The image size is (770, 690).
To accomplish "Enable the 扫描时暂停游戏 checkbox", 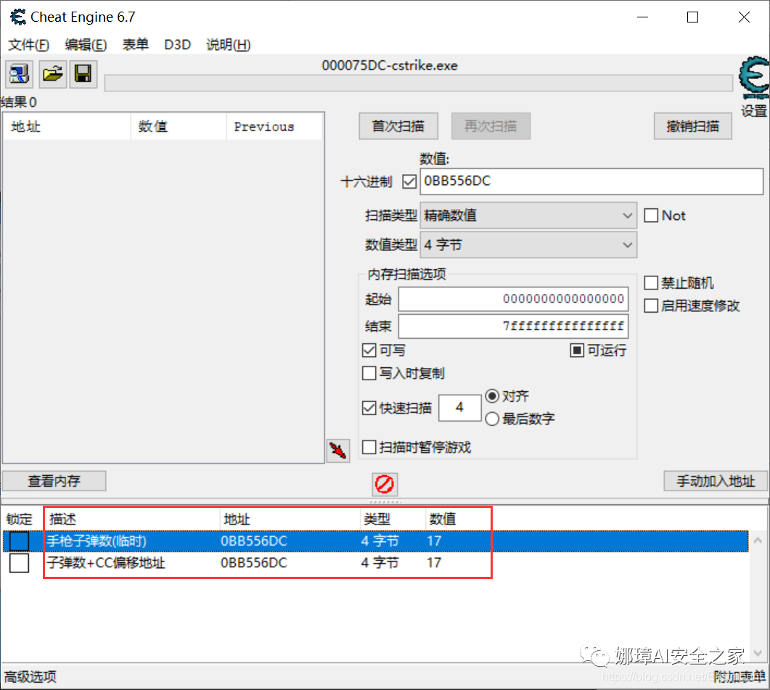I will (369, 448).
